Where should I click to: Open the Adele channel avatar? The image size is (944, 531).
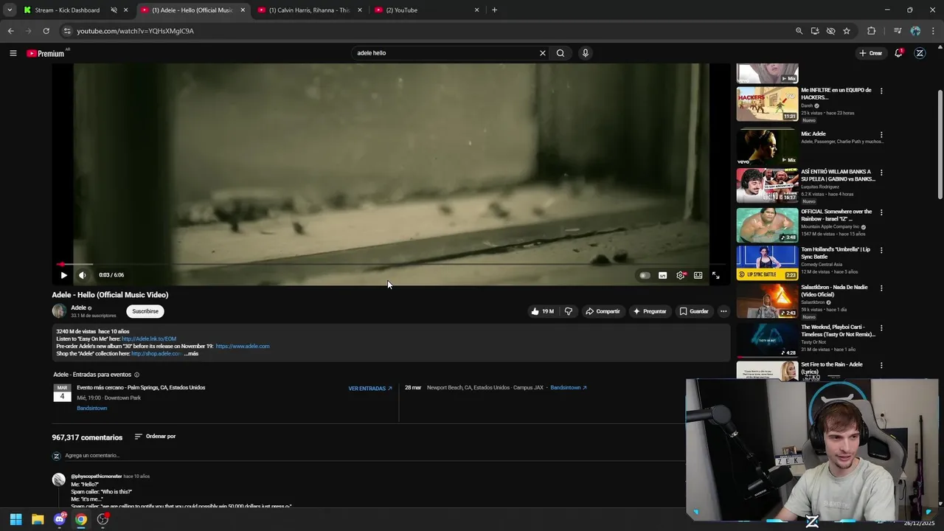click(59, 311)
